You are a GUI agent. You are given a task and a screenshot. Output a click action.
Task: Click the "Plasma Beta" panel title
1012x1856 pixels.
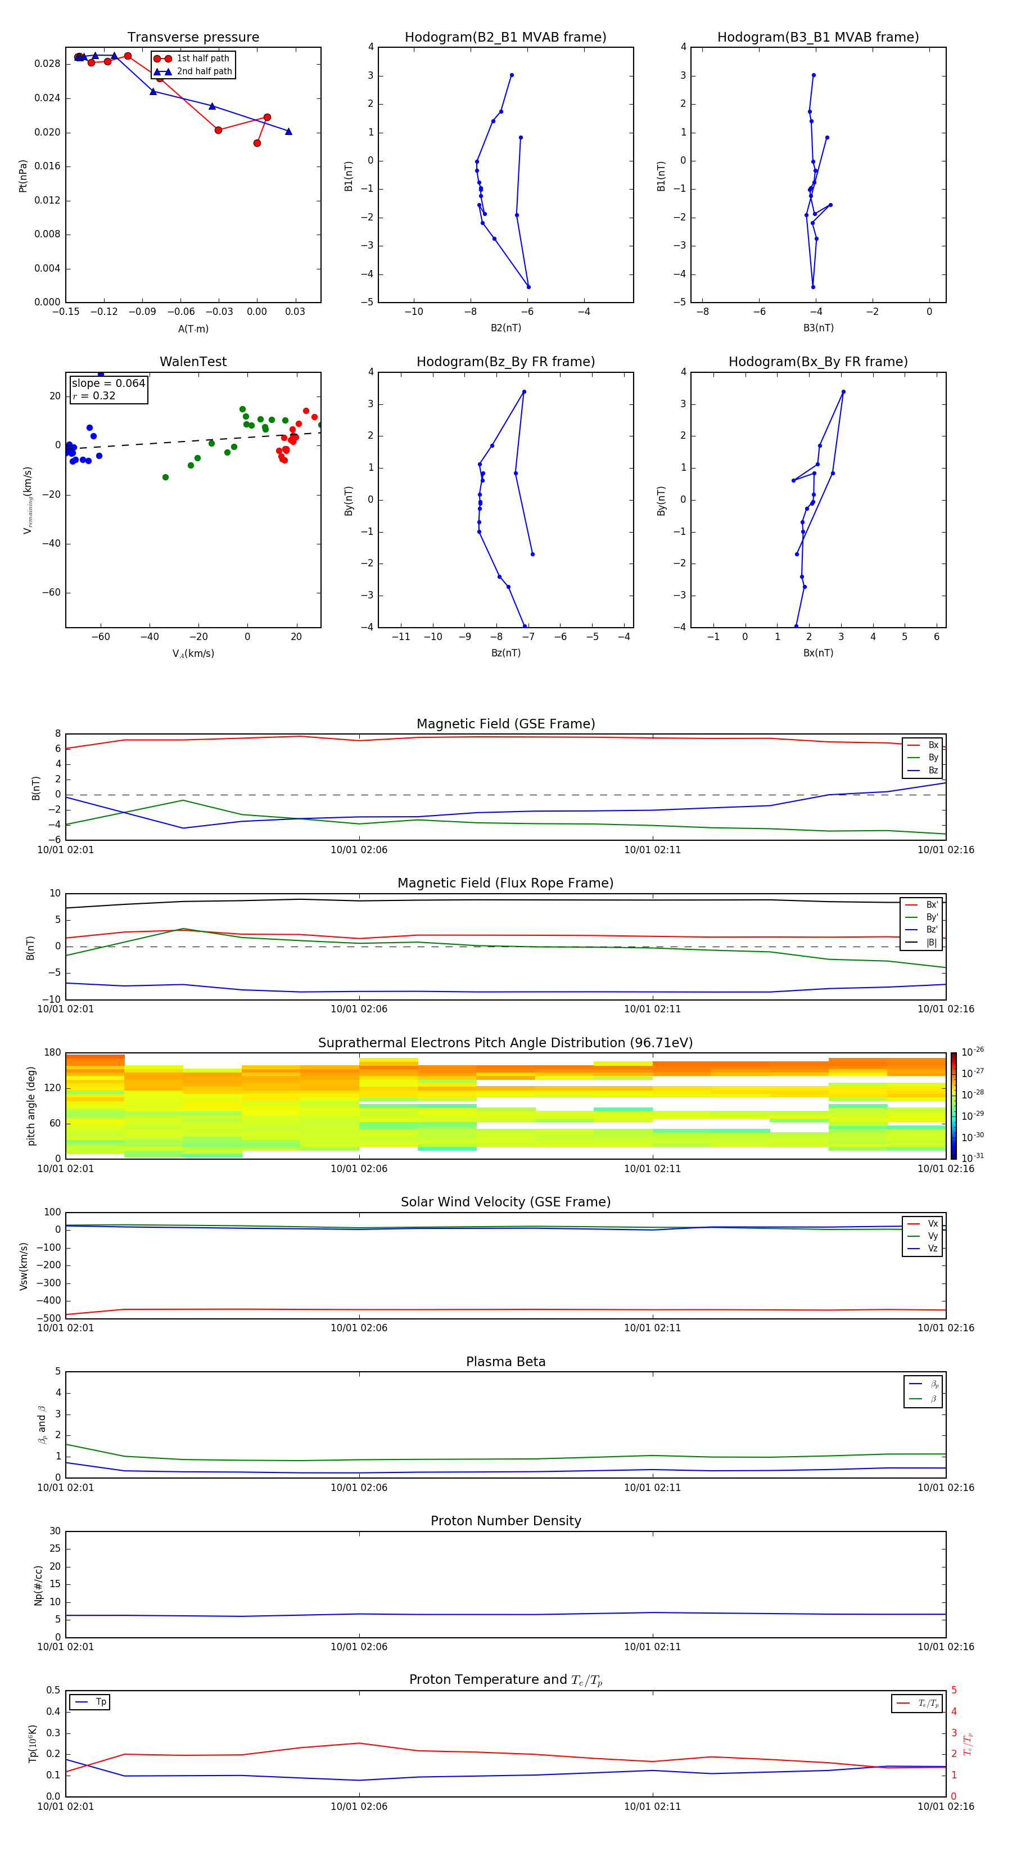(x=505, y=1362)
